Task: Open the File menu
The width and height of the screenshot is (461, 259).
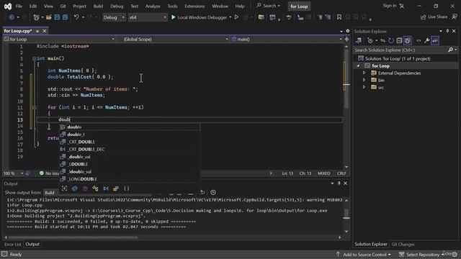Action: tap(19, 6)
